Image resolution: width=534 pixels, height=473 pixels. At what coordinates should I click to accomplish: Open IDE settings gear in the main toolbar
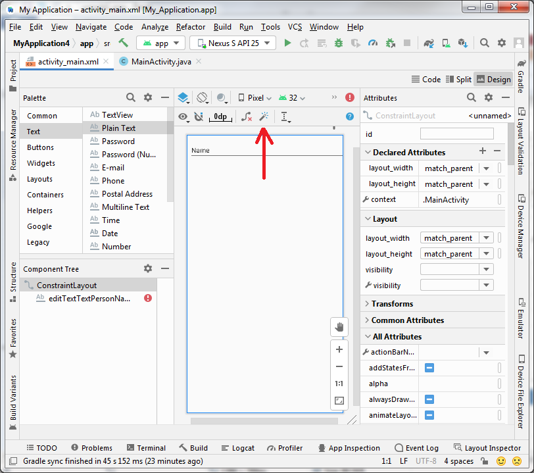502,43
